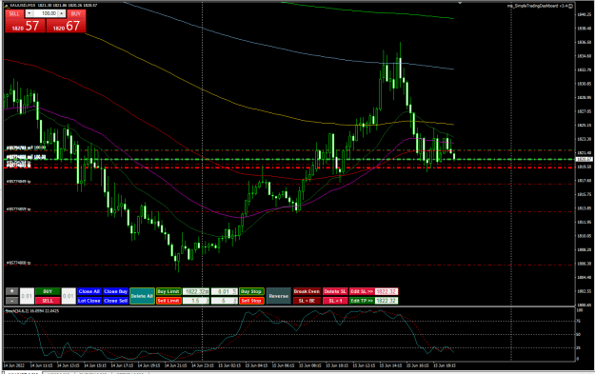
Task: Click the dashboard minus button
Action: [x=11, y=301]
